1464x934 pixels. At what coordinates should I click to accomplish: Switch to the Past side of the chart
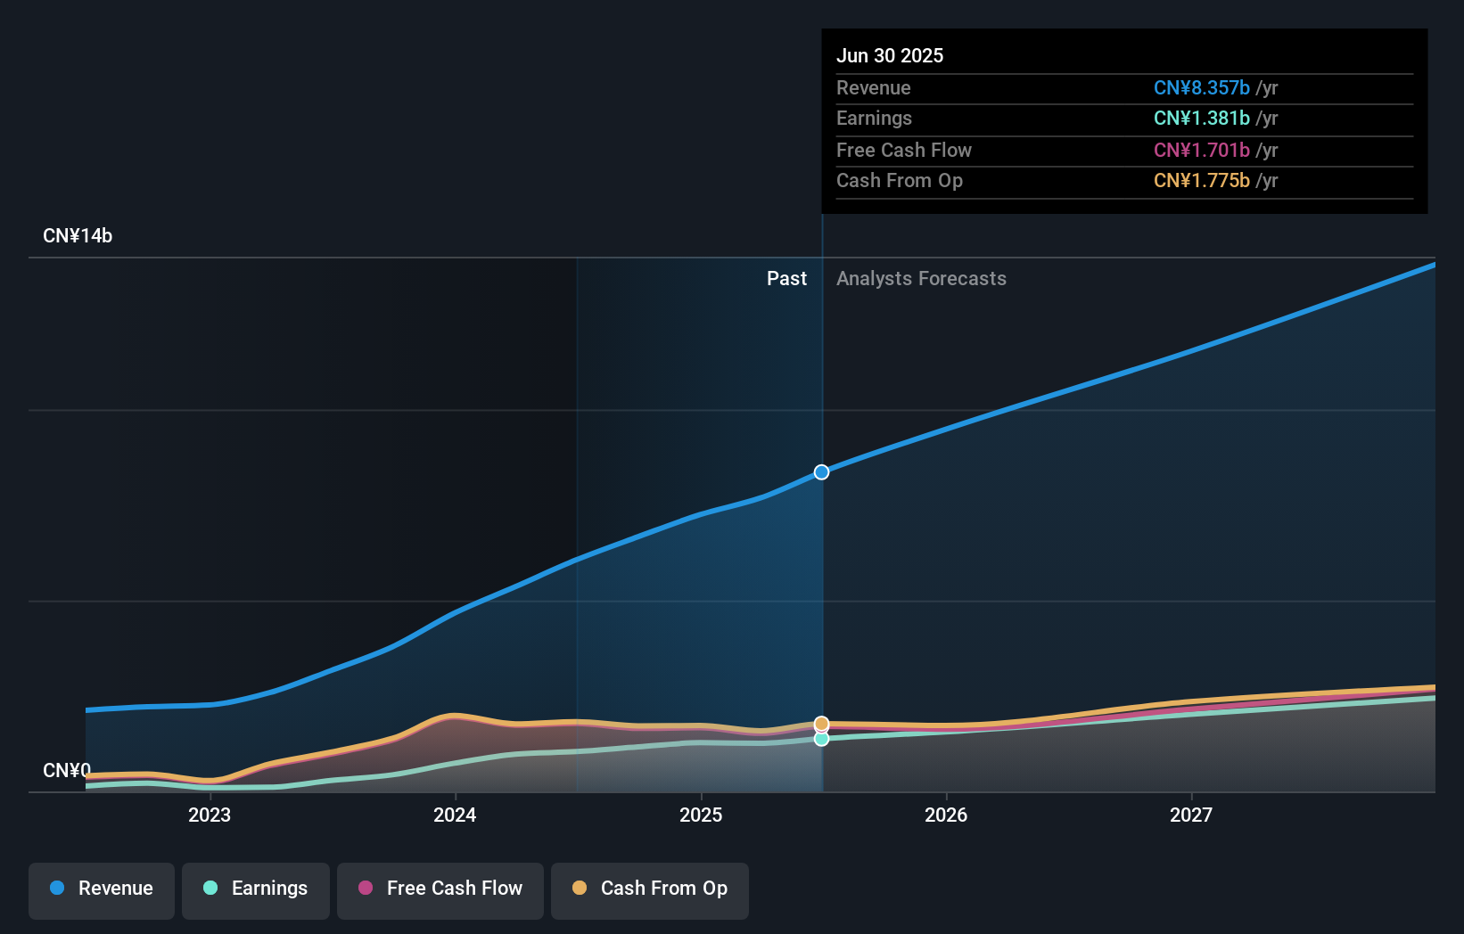click(786, 278)
